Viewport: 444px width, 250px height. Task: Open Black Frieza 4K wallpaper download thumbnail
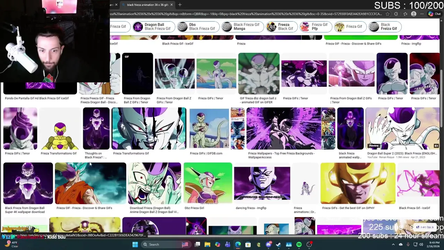pyautogui.click(x=28, y=183)
